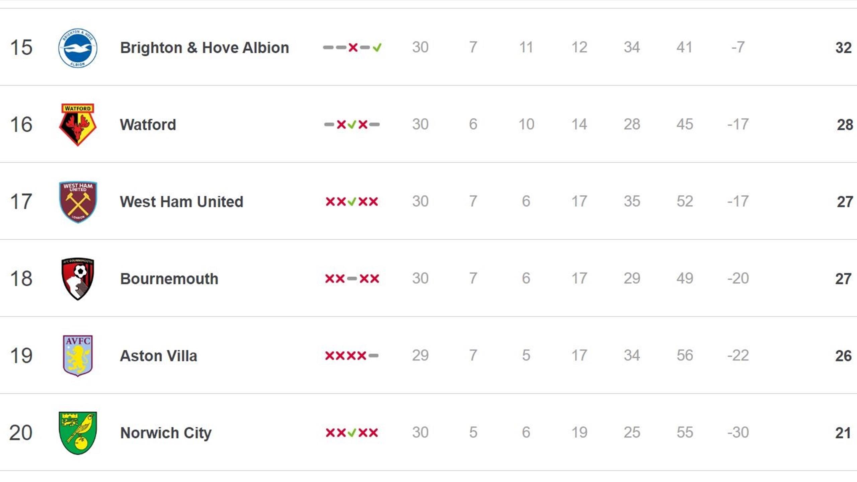Click Norwich City's 21 points total

(x=843, y=433)
